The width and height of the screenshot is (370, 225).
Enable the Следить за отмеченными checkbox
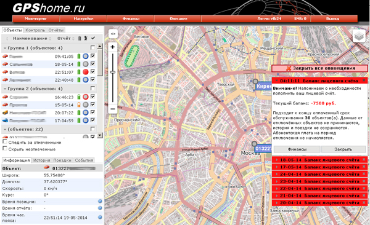(x=5, y=141)
